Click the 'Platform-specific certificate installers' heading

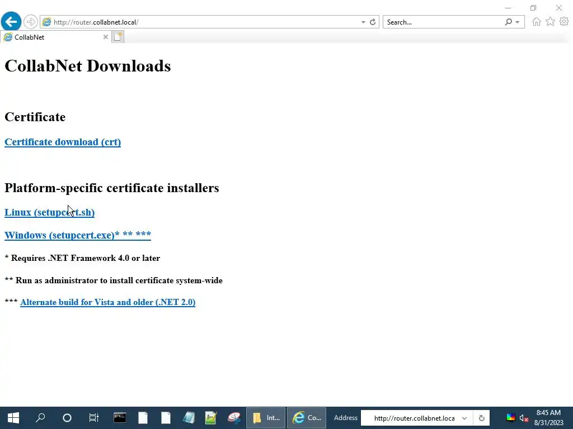coord(112,188)
